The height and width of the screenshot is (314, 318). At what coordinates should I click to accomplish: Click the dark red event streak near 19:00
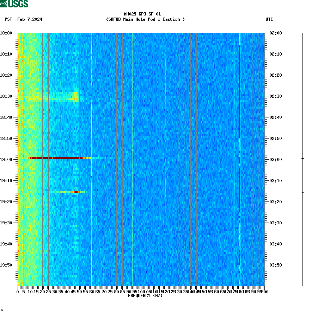pyautogui.click(x=56, y=159)
